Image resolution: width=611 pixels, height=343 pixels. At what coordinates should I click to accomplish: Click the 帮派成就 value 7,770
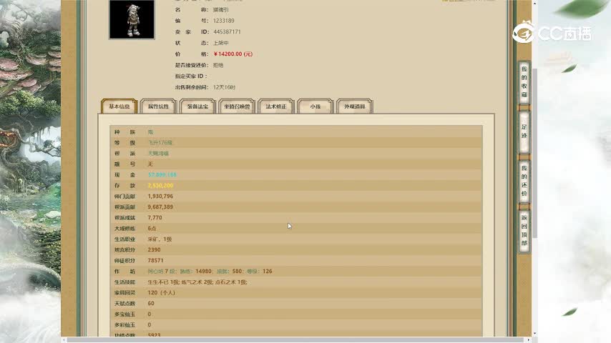click(x=155, y=218)
